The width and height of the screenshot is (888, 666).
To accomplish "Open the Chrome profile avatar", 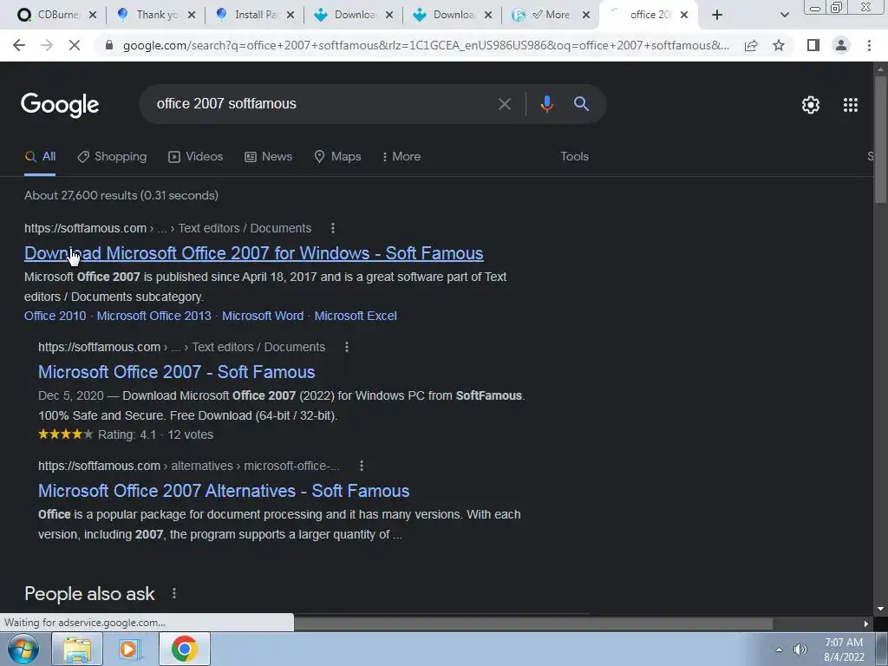I will click(841, 45).
